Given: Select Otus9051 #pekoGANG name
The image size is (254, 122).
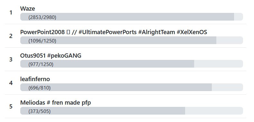Looking at the screenshot, I should coord(51,56).
